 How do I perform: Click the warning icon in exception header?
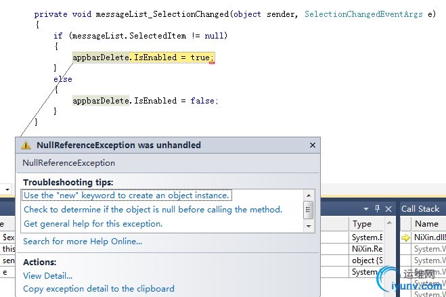tap(26, 145)
